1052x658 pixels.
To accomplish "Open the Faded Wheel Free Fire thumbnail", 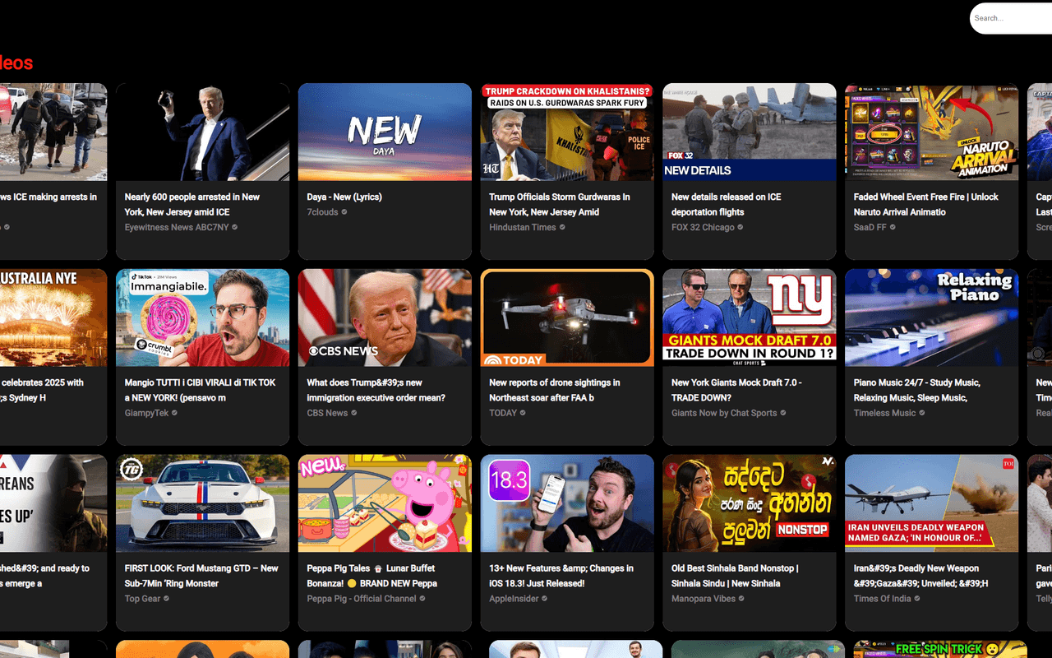I will [931, 131].
